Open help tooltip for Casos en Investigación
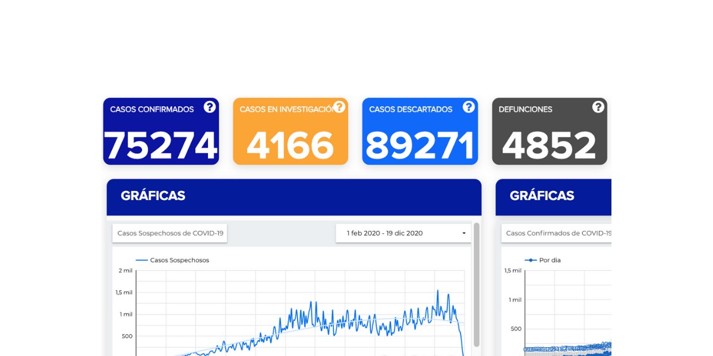 pos(339,107)
